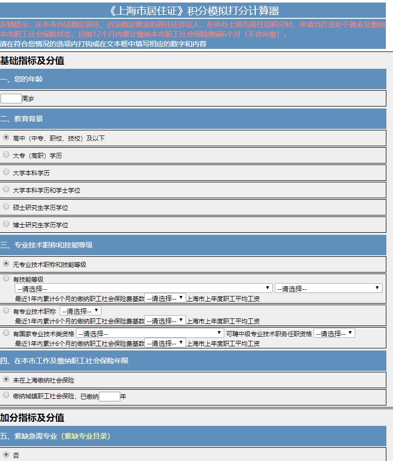This screenshot has width=393, height=461.
Task: Open the 紧缺专业目录 link
Action: (86, 436)
